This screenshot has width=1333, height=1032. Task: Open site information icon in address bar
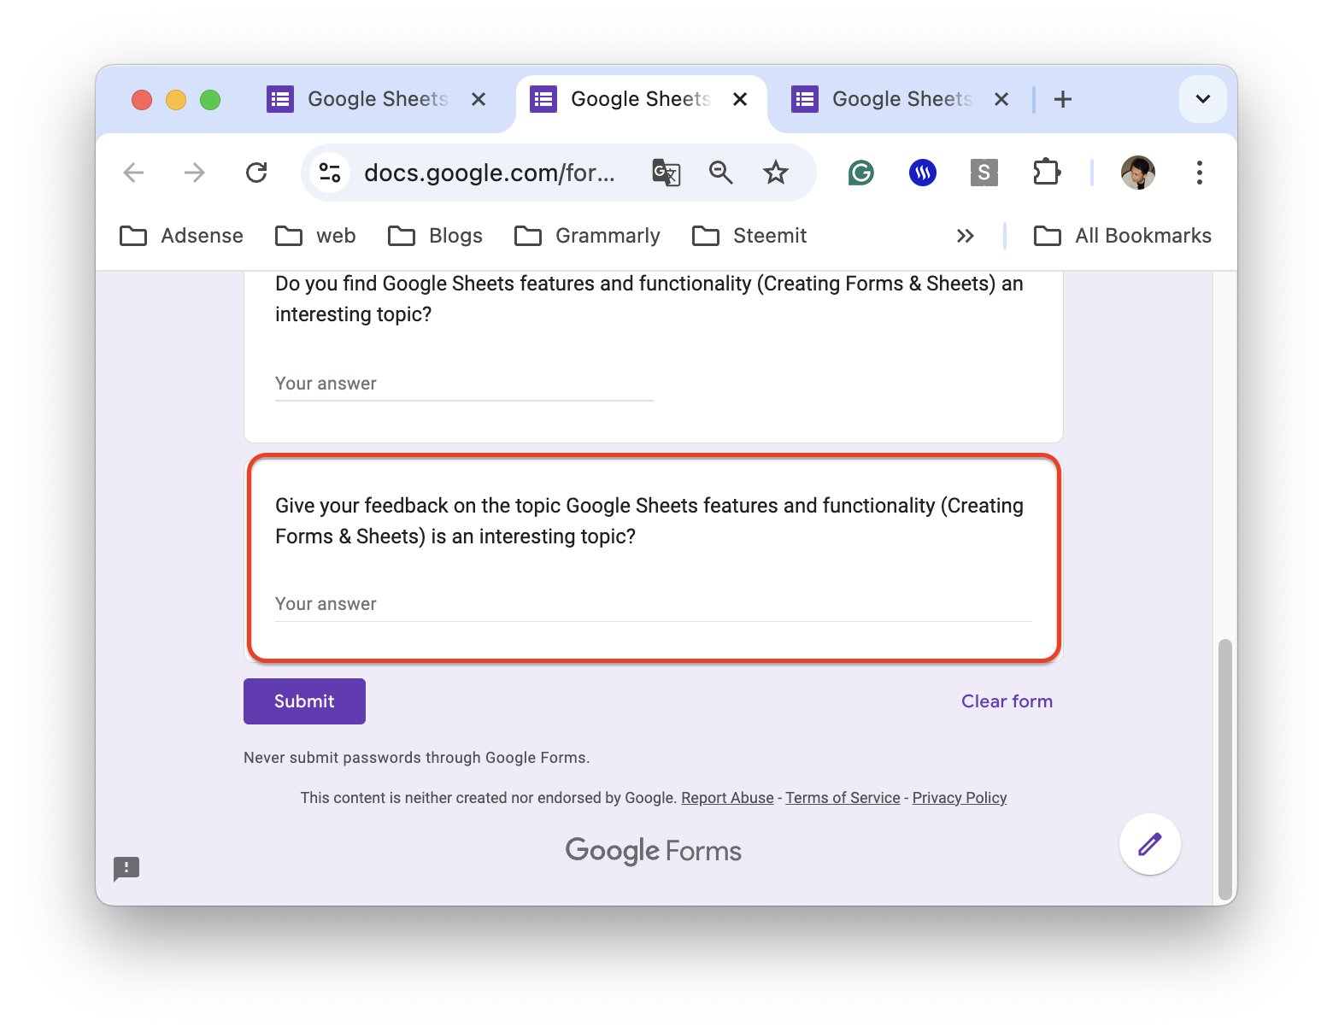pos(330,173)
